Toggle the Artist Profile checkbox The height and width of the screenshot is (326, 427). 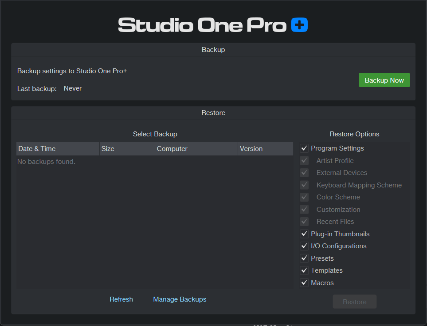[304, 160]
